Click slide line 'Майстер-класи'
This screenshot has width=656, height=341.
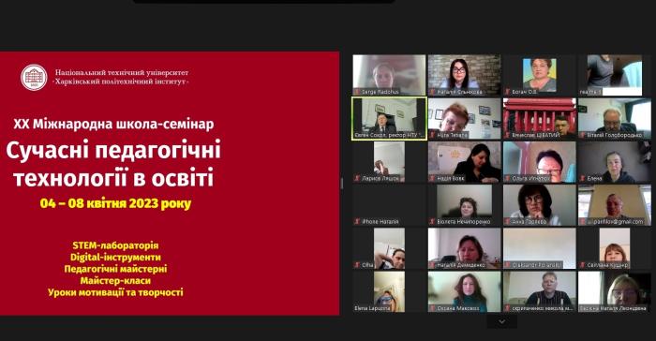(115, 281)
